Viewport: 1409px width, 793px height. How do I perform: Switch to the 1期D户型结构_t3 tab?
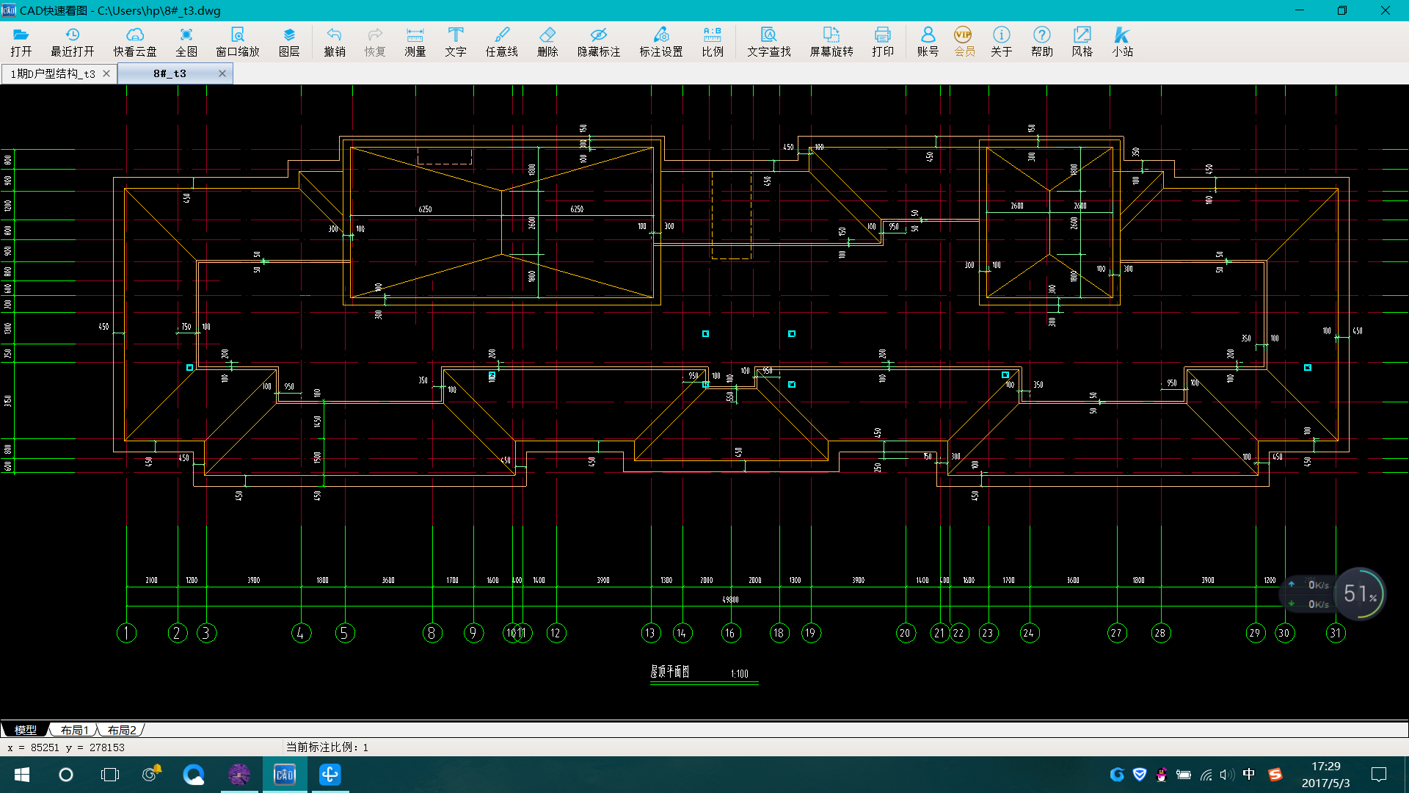(x=53, y=73)
